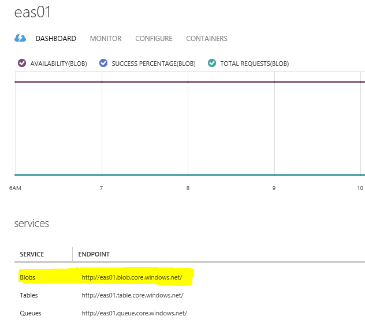Click the purple availability data point at 7
The height and width of the screenshot is (331, 365).
tap(102, 82)
